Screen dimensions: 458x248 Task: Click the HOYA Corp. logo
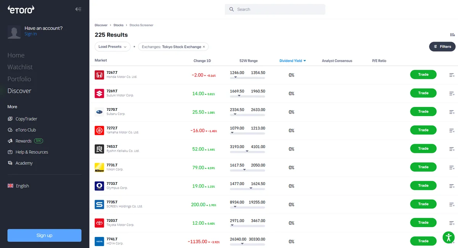tap(99, 242)
